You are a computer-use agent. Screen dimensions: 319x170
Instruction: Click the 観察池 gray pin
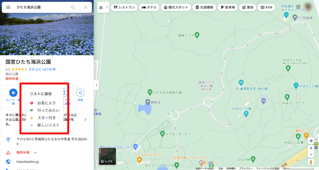(x=148, y=102)
